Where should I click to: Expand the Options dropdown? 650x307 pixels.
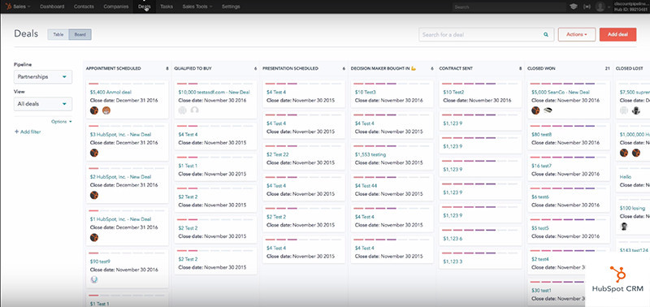pos(62,121)
